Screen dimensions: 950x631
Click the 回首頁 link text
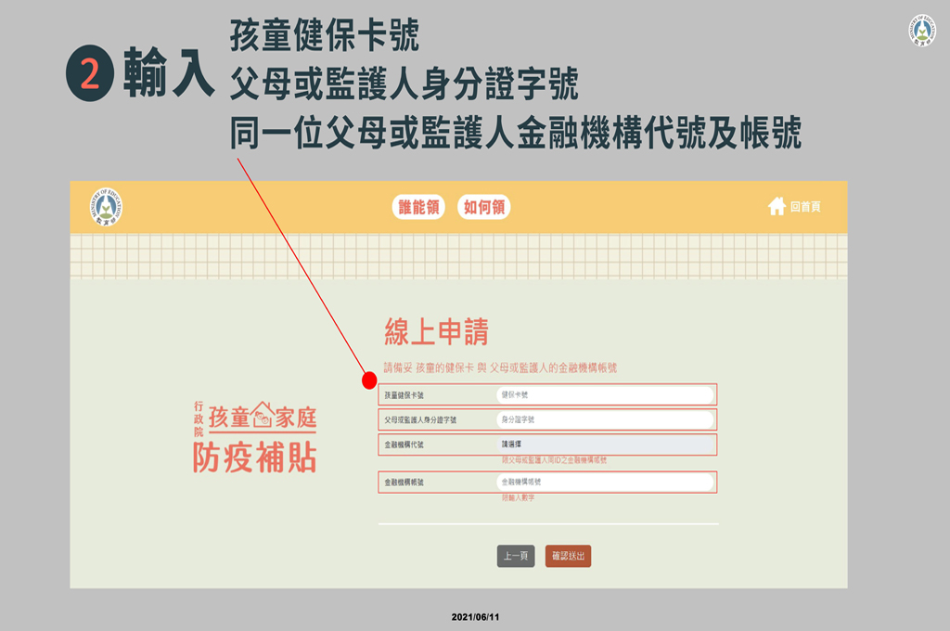click(x=805, y=207)
